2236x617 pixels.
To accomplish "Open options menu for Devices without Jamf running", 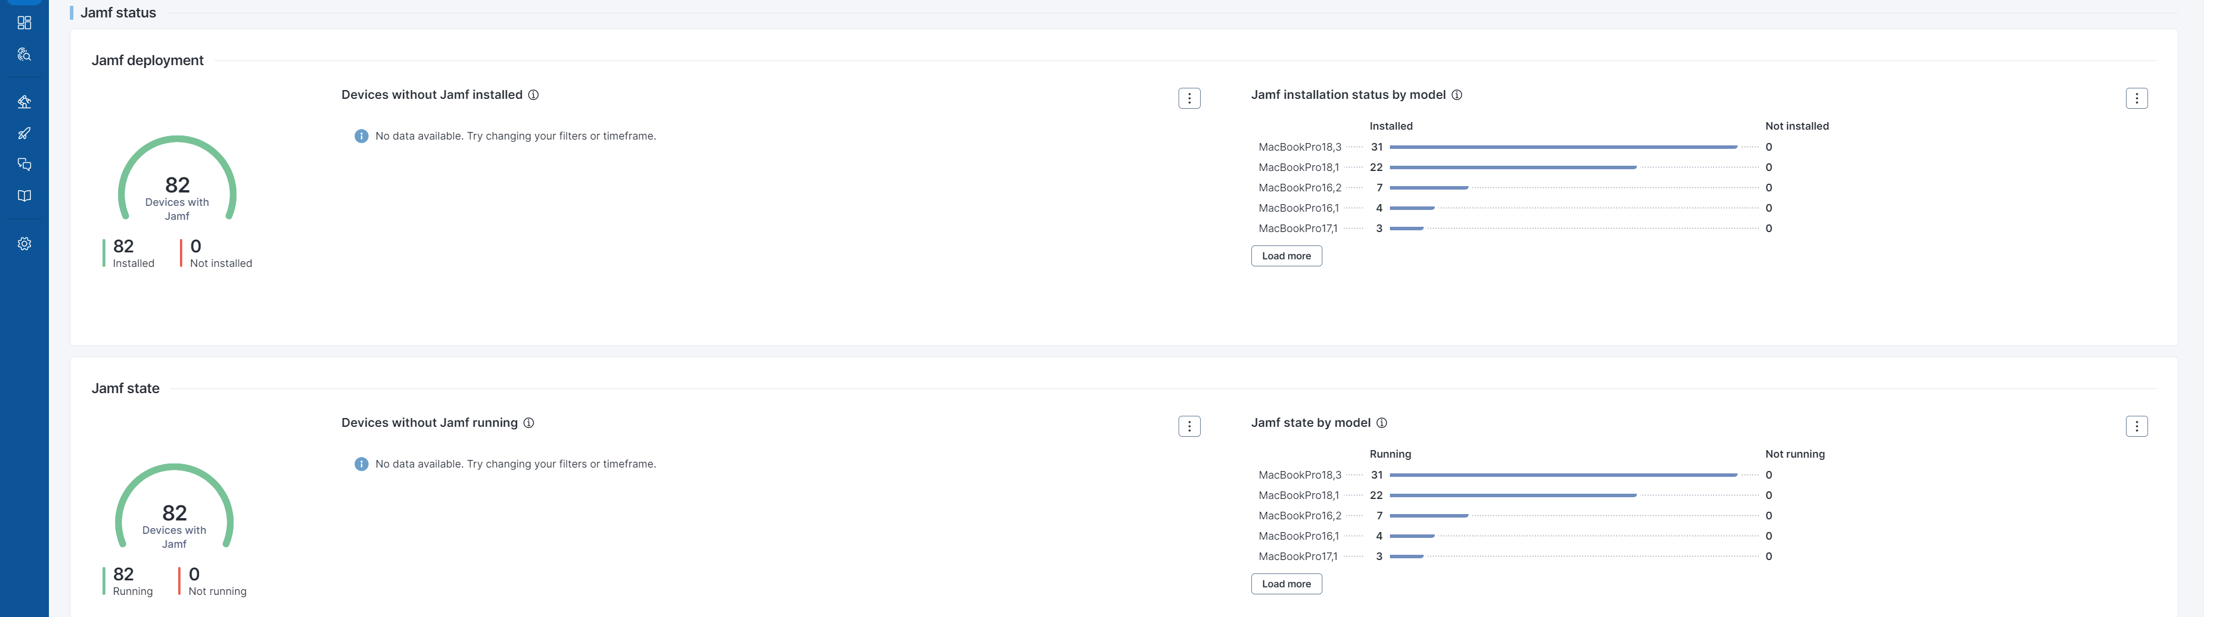I will pyautogui.click(x=1189, y=426).
